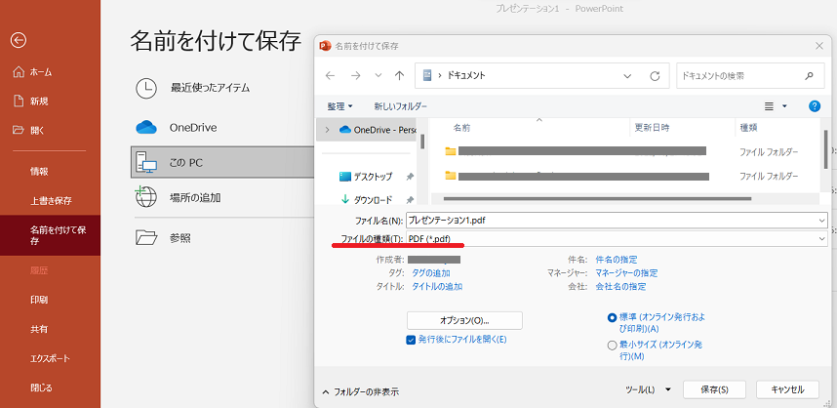
Task: Sort by the 更新日時 column header
Action: [x=652, y=128]
